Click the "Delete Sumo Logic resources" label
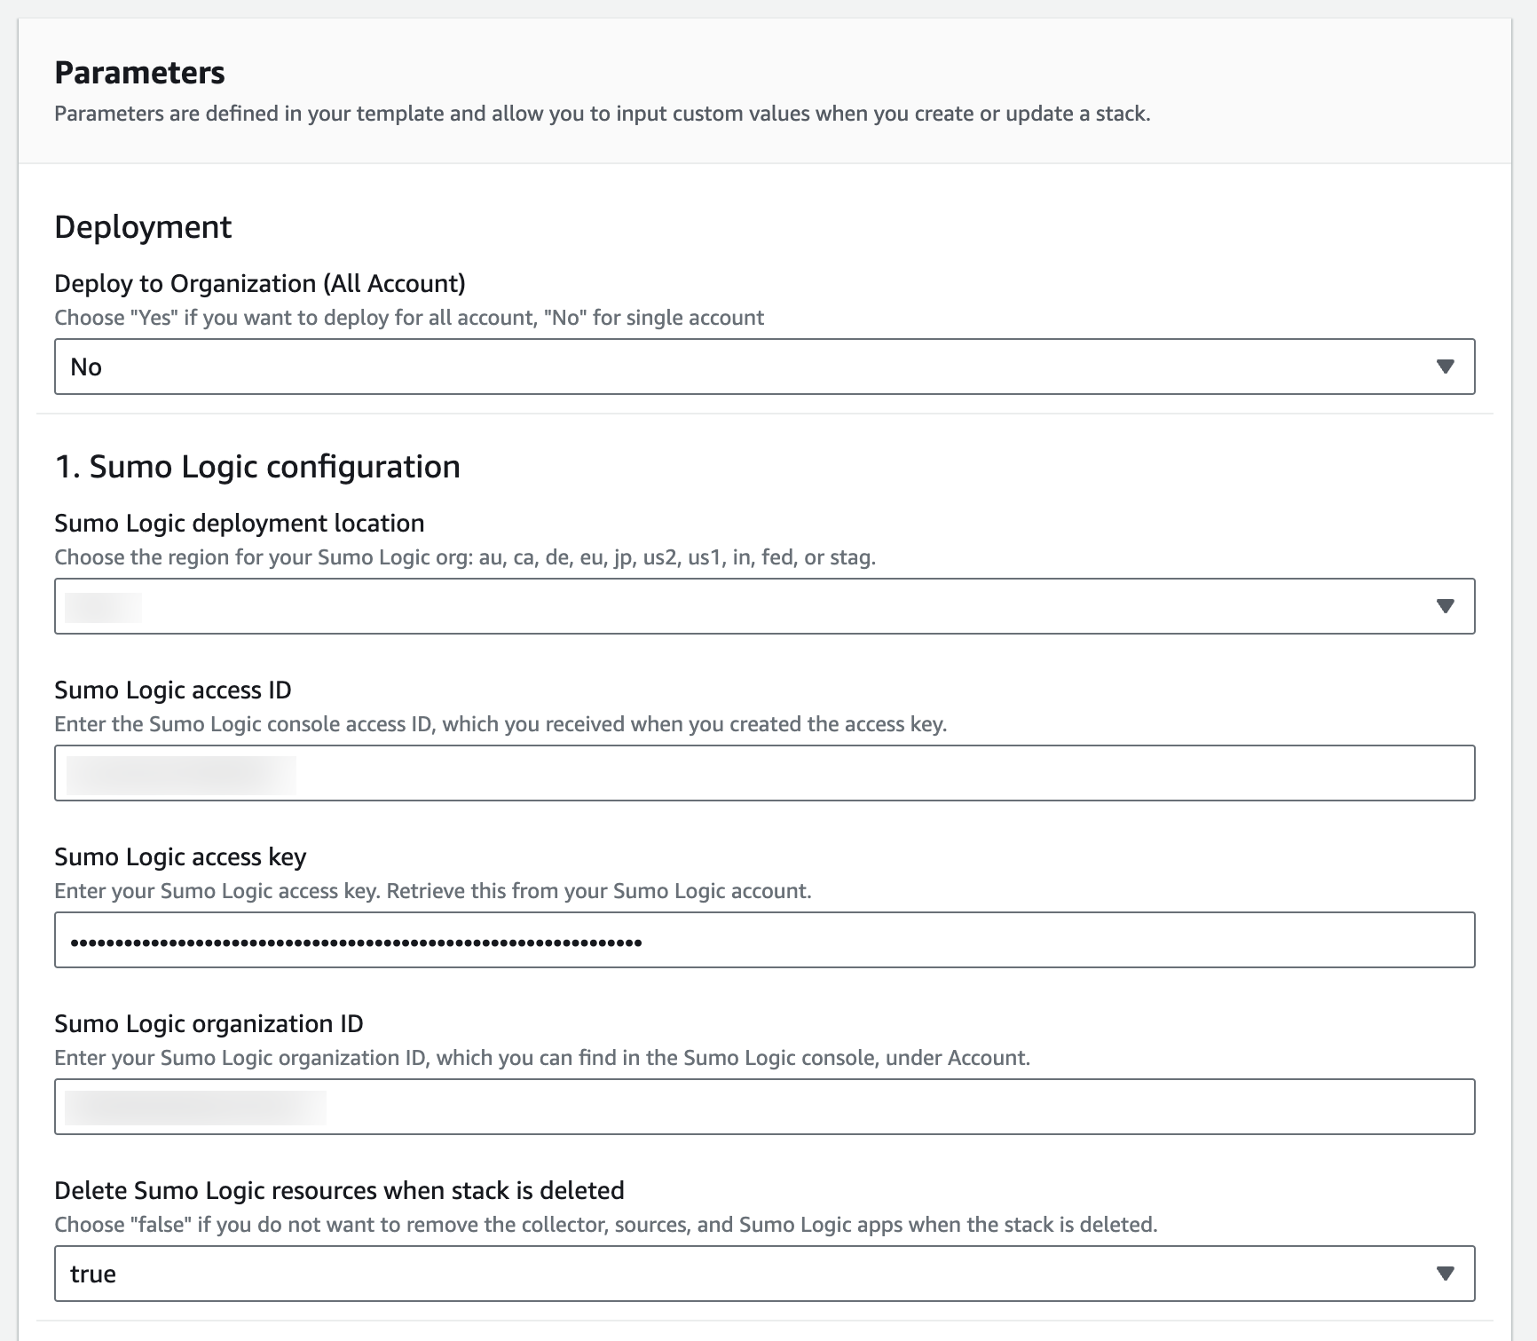Image resolution: width=1537 pixels, height=1341 pixels. click(339, 1190)
